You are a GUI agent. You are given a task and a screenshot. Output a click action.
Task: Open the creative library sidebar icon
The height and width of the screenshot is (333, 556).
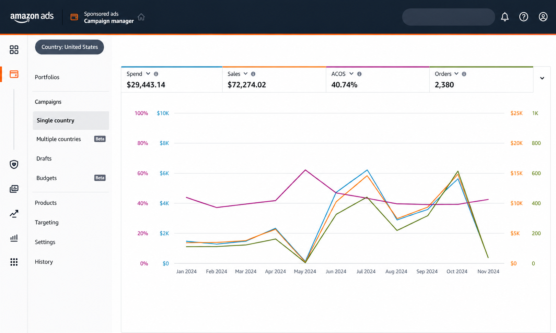point(14,189)
